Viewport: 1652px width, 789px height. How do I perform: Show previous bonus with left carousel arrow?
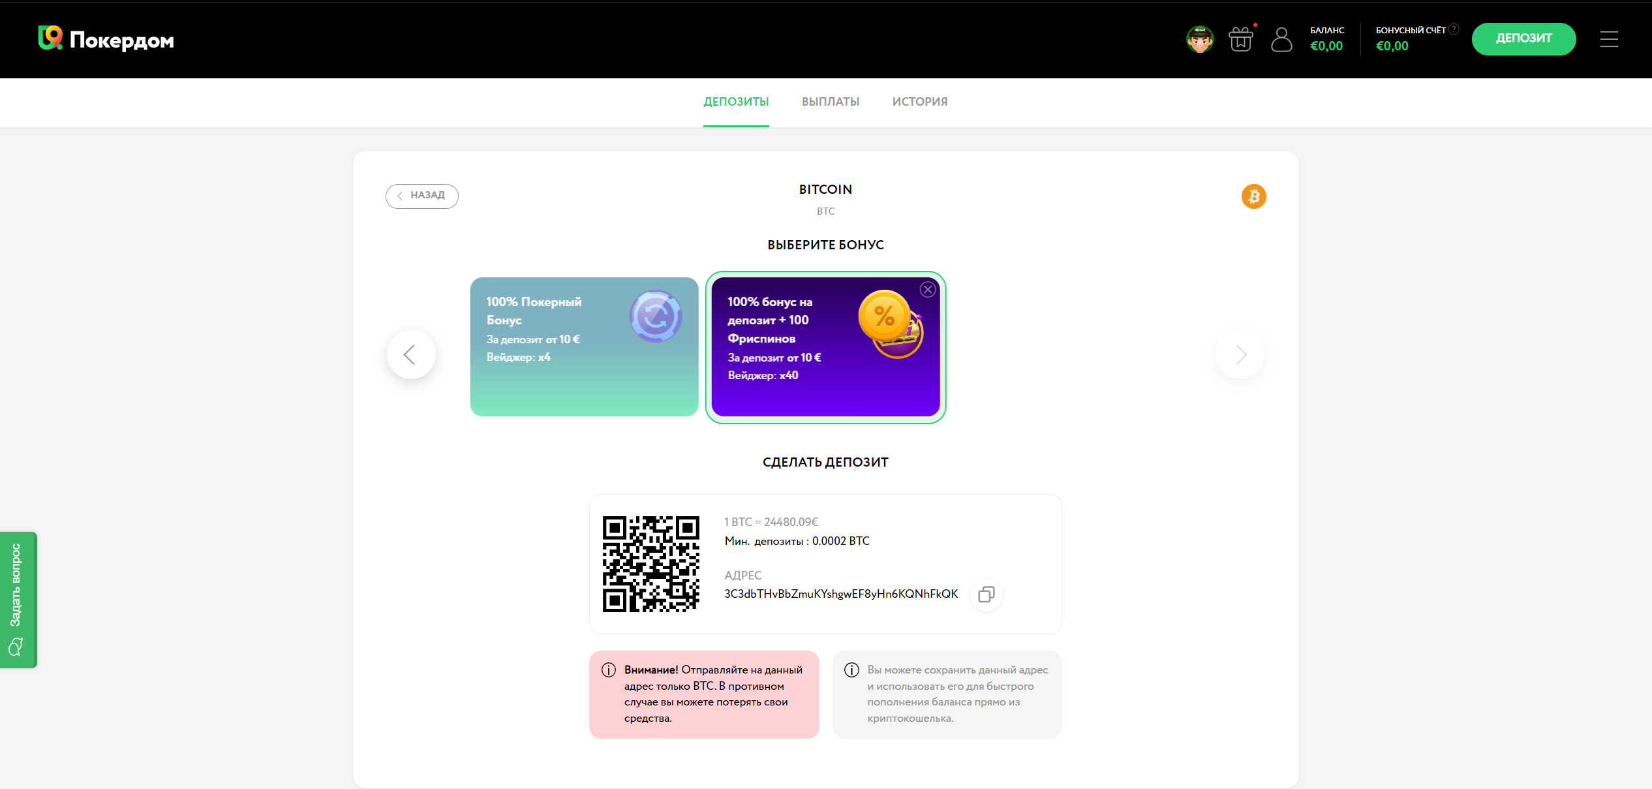click(x=410, y=354)
